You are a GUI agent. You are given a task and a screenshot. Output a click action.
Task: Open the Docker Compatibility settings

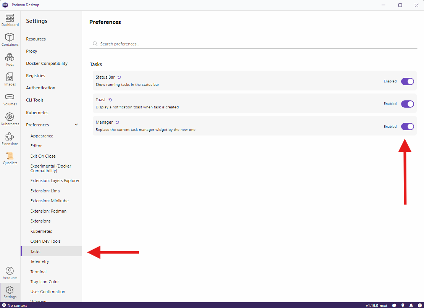point(47,63)
